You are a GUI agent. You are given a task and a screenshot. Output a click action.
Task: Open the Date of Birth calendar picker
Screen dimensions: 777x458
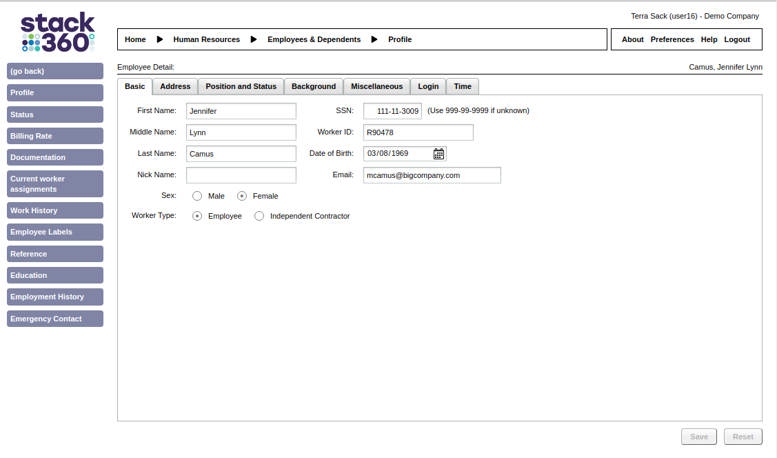[438, 153]
